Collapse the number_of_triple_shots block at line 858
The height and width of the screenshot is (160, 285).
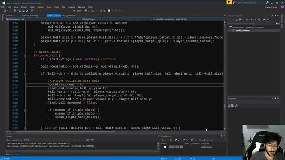(25, 110)
